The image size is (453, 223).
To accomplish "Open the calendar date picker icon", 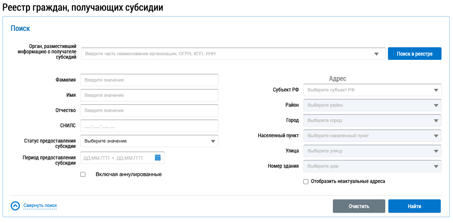I will [x=158, y=157].
